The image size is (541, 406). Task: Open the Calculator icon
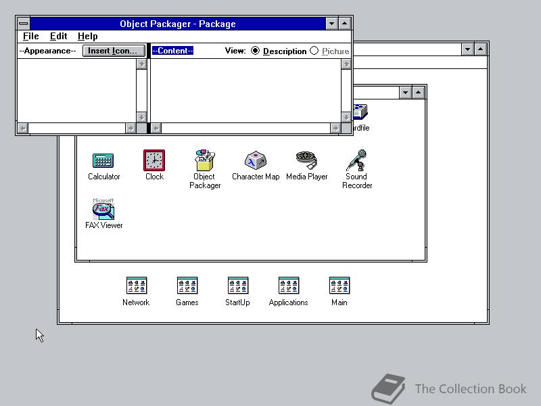pos(103,161)
